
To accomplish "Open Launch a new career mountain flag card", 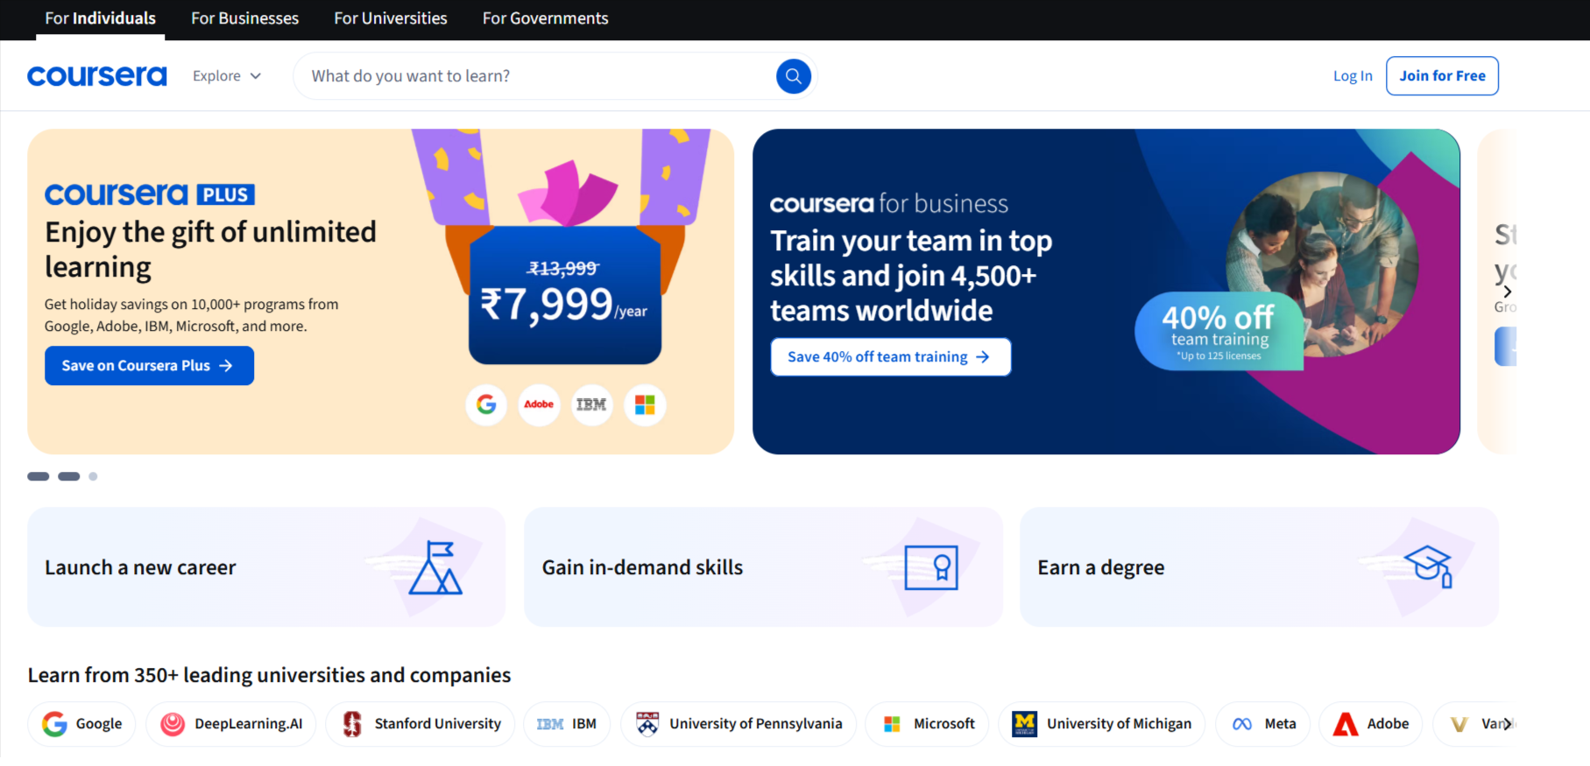I will coord(266,567).
